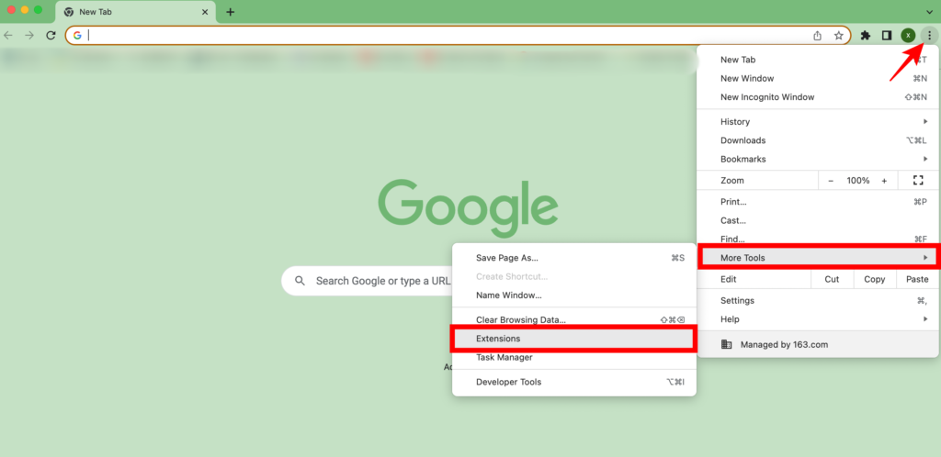Click the Google search box

pyautogui.click(x=377, y=281)
